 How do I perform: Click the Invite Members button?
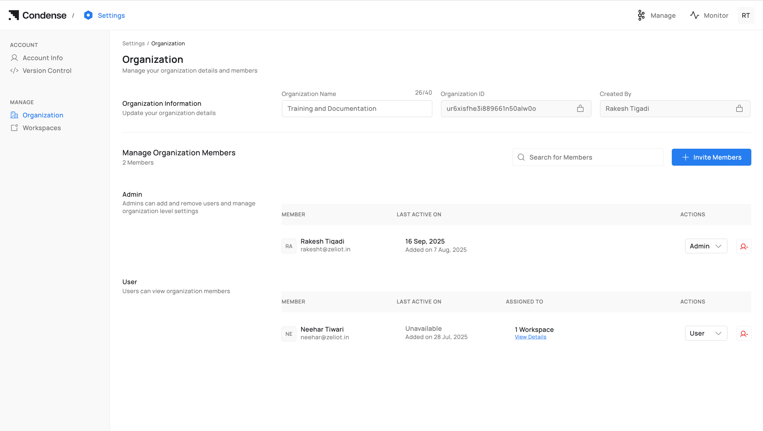pyautogui.click(x=711, y=157)
